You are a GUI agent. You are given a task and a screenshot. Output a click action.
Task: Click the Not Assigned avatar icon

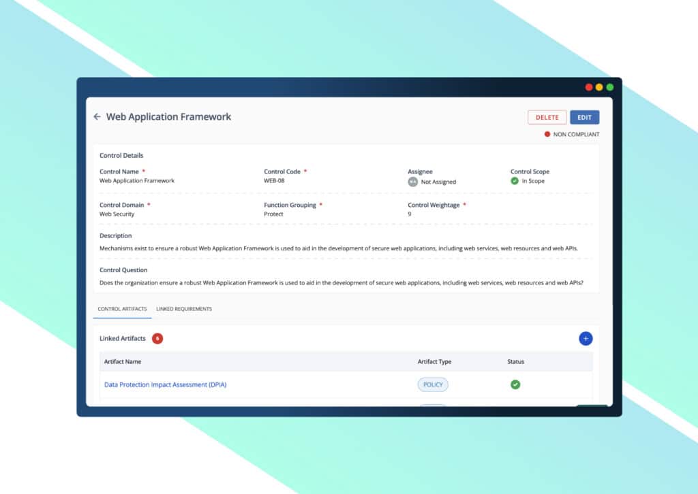(x=412, y=182)
